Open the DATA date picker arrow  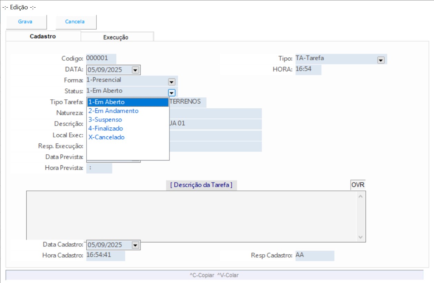[x=135, y=70]
